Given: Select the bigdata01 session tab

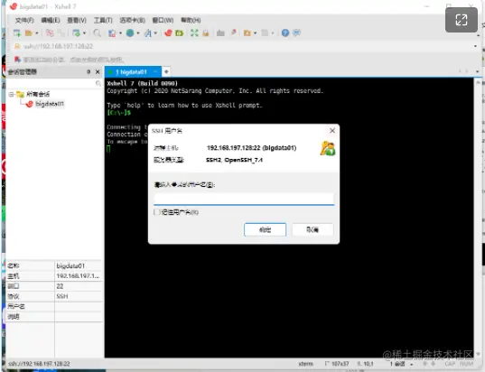Looking at the screenshot, I should click(x=133, y=71).
